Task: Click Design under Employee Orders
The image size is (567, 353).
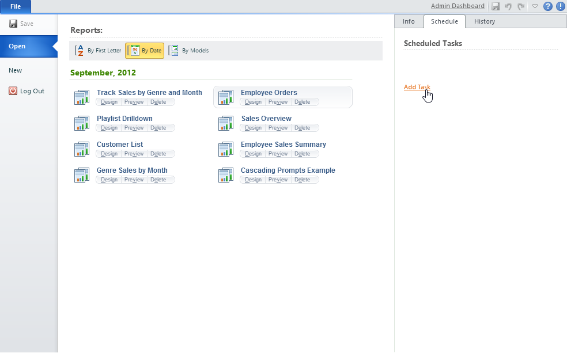Action: (x=253, y=102)
